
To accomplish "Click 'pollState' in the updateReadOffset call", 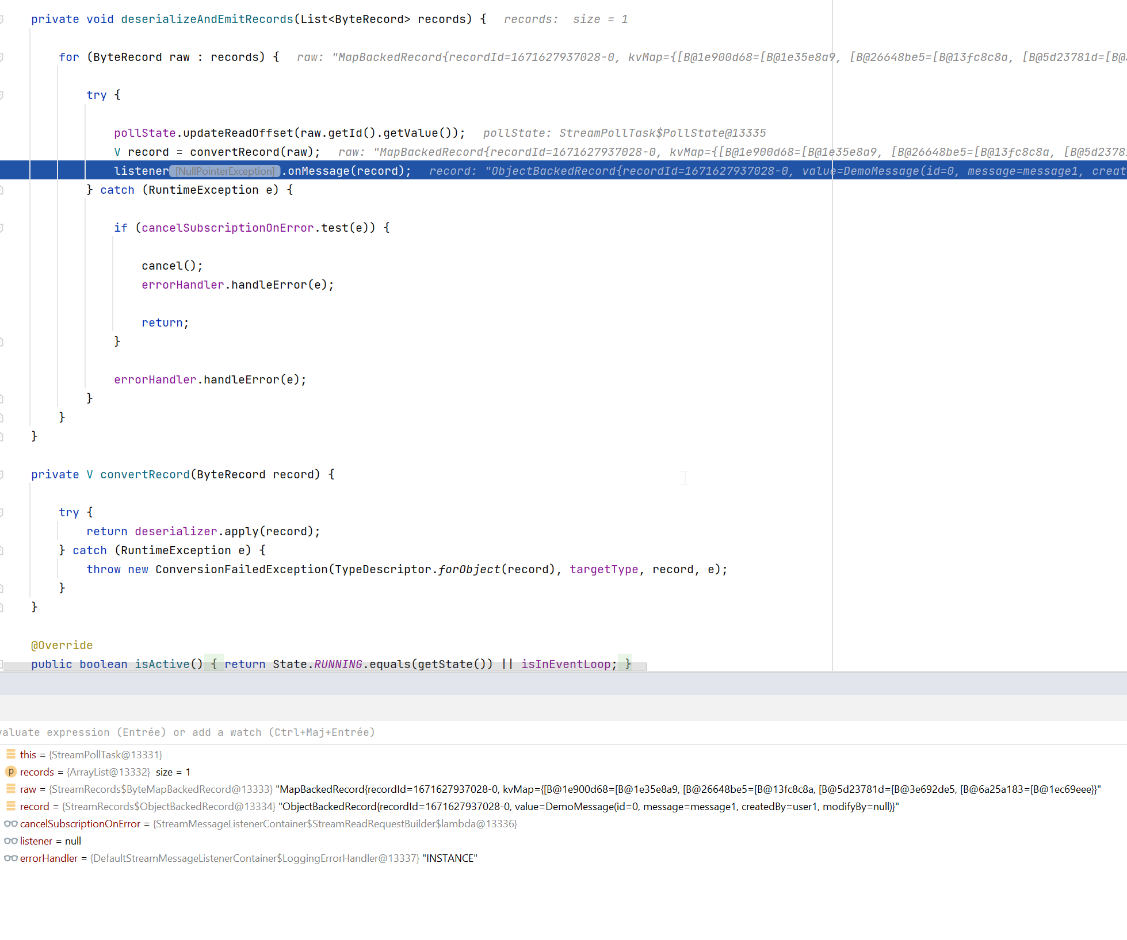I will click(145, 133).
